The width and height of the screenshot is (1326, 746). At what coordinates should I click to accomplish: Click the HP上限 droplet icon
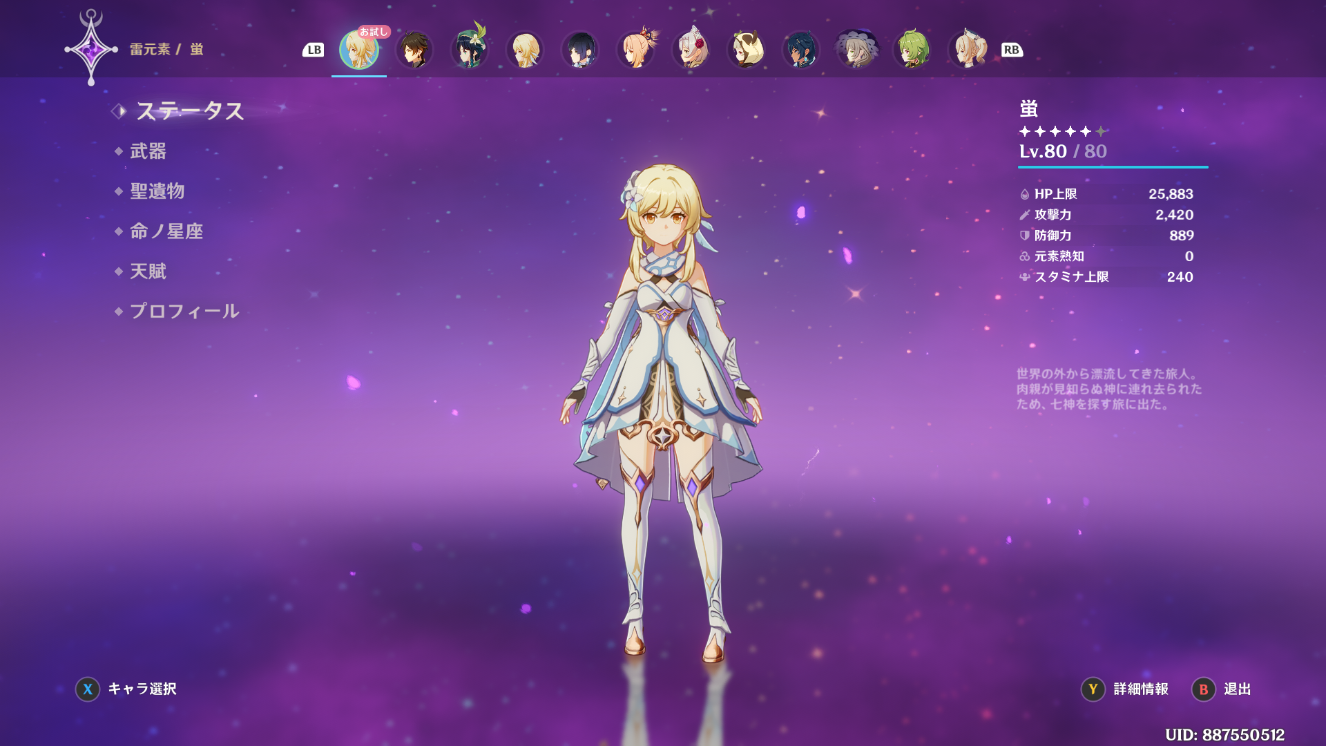[1025, 195]
